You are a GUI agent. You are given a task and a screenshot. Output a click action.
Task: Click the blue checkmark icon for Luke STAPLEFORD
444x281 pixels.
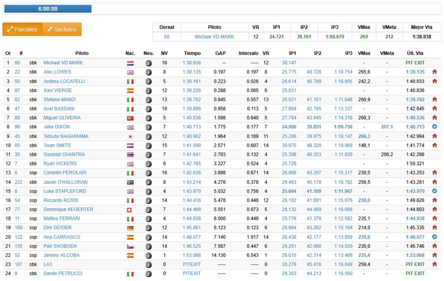coord(434,191)
